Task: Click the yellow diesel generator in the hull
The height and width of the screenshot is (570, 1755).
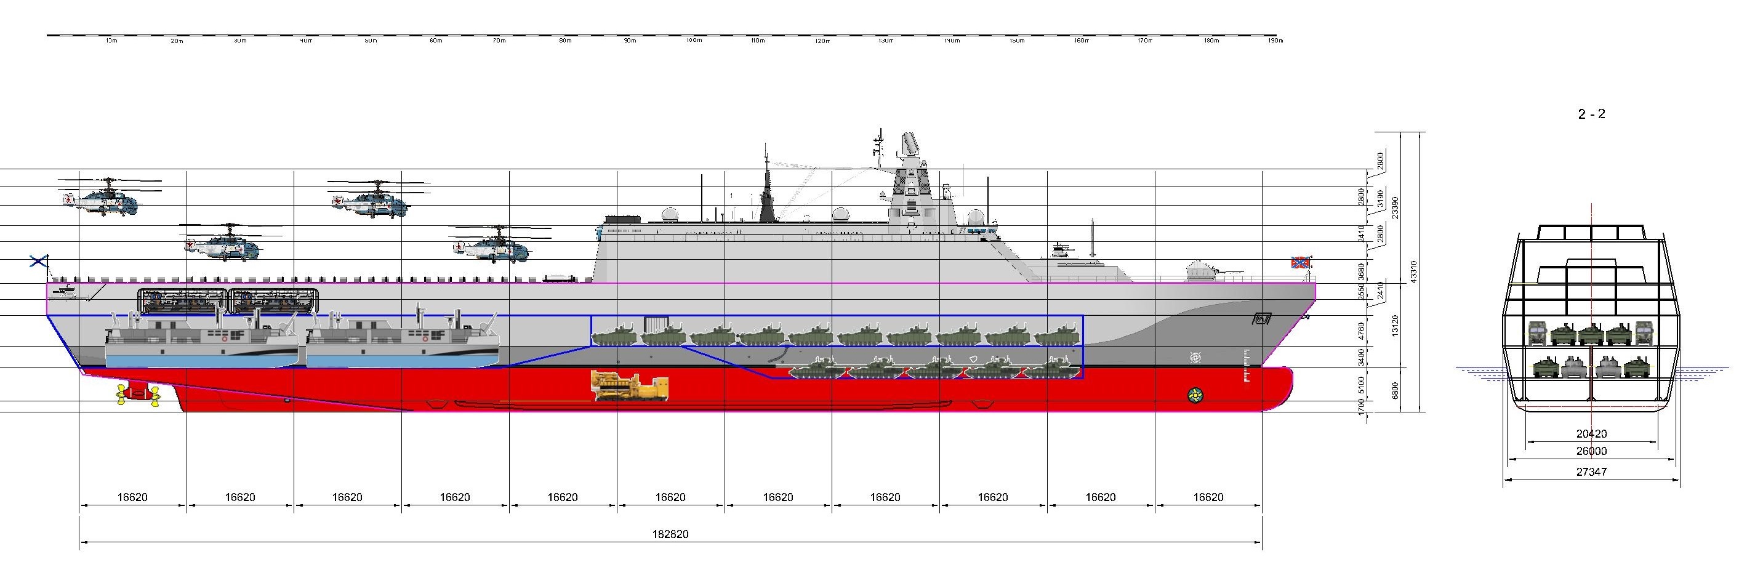Action: (630, 385)
